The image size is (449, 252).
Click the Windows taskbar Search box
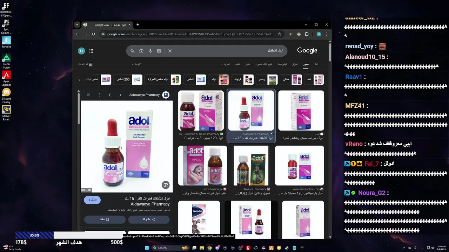[170, 248]
